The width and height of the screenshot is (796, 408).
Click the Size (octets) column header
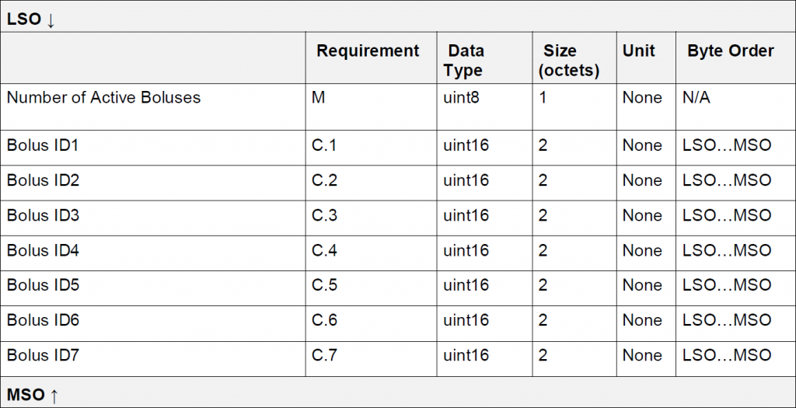pos(571,61)
